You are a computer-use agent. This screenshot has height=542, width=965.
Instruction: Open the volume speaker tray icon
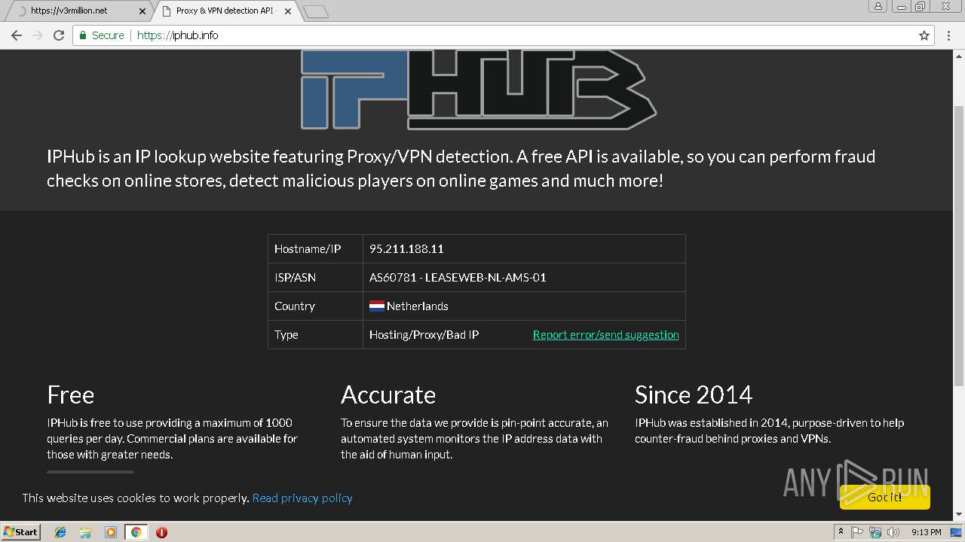(894, 532)
